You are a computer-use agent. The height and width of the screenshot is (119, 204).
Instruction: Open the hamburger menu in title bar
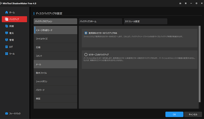point(186,3)
